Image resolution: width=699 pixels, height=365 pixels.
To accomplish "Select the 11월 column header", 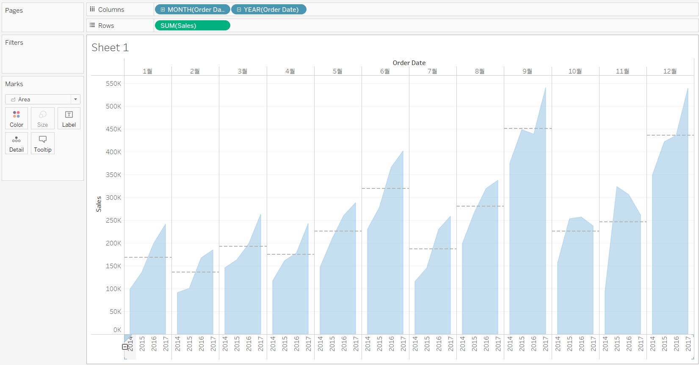I will point(623,71).
